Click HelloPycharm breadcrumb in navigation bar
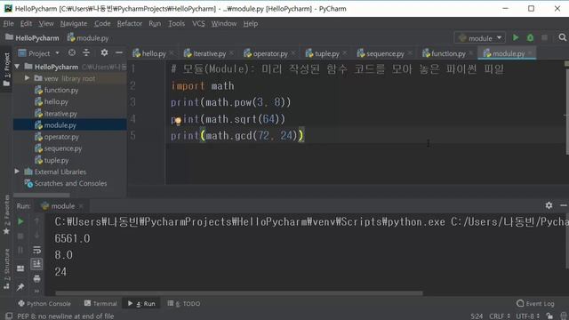569x320 pixels. point(32,38)
